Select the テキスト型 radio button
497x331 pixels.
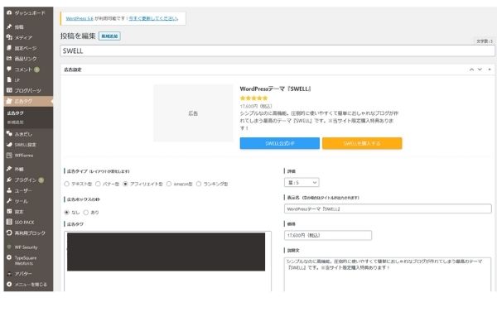pos(66,184)
